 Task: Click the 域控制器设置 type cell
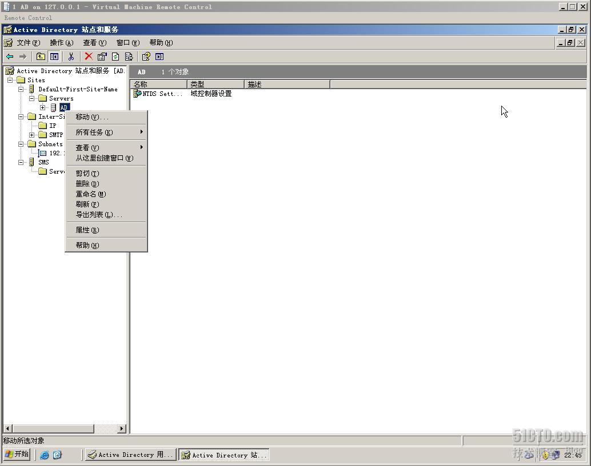211,94
